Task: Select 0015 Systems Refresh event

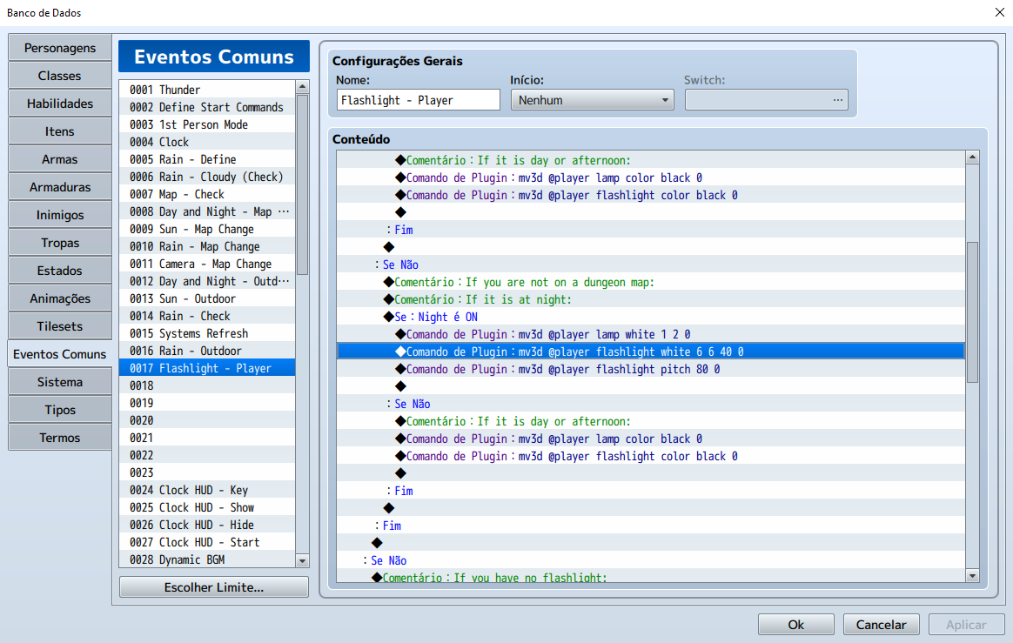Action: click(x=207, y=333)
